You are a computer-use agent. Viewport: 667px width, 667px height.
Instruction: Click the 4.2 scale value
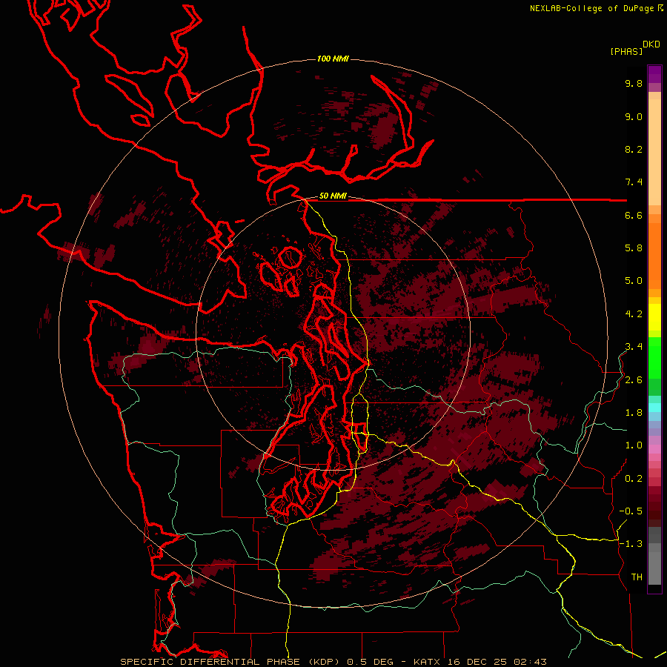pyautogui.click(x=634, y=314)
